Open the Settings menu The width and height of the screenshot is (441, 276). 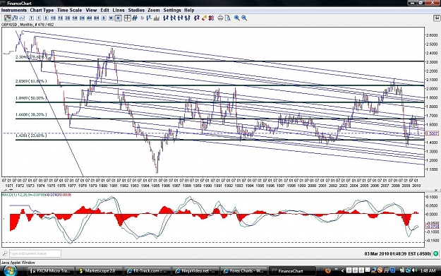click(172, 10)
